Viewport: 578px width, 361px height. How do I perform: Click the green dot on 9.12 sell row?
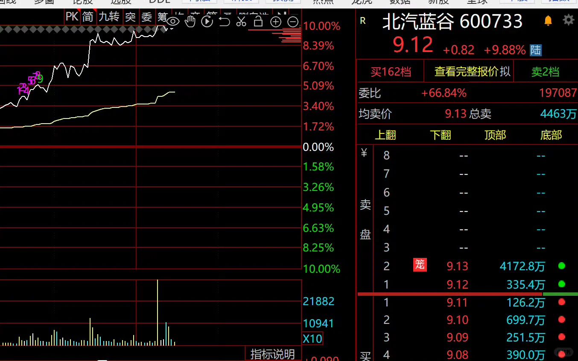[562, 284]
